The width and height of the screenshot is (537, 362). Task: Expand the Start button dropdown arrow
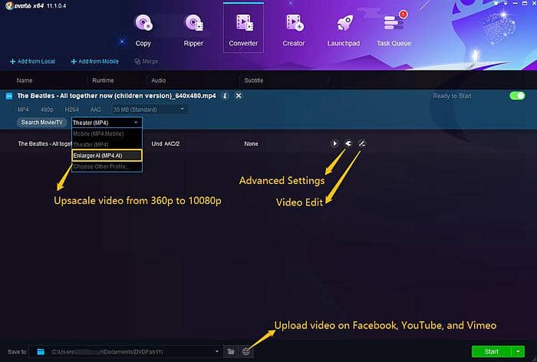pos(518,352)
